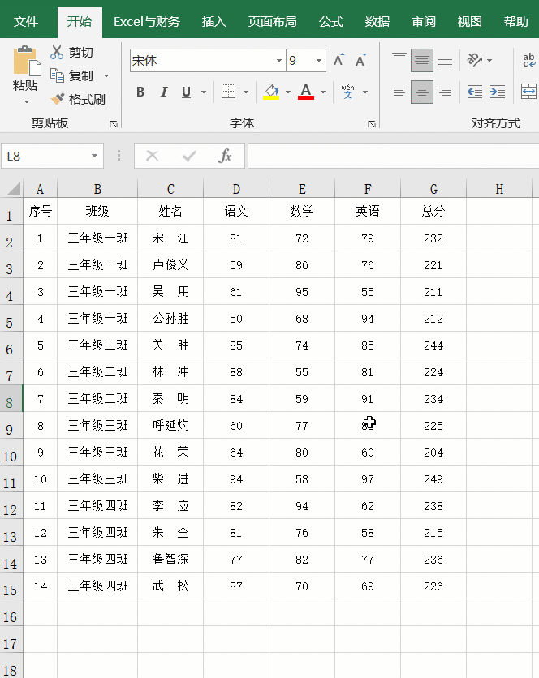Toggle Bold formatting
The height and width of the screenshot is (678, 539).
[140, 92]
